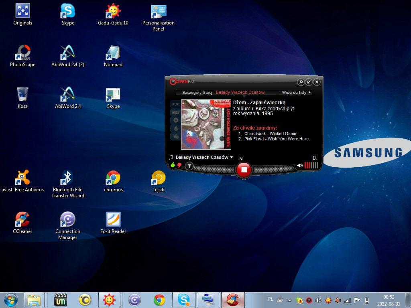
Task: Click the music note icon by station name
Action: point(171,157)
